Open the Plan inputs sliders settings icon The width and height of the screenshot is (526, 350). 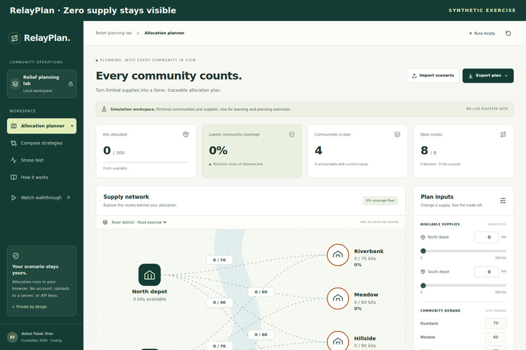pos(503,200)
